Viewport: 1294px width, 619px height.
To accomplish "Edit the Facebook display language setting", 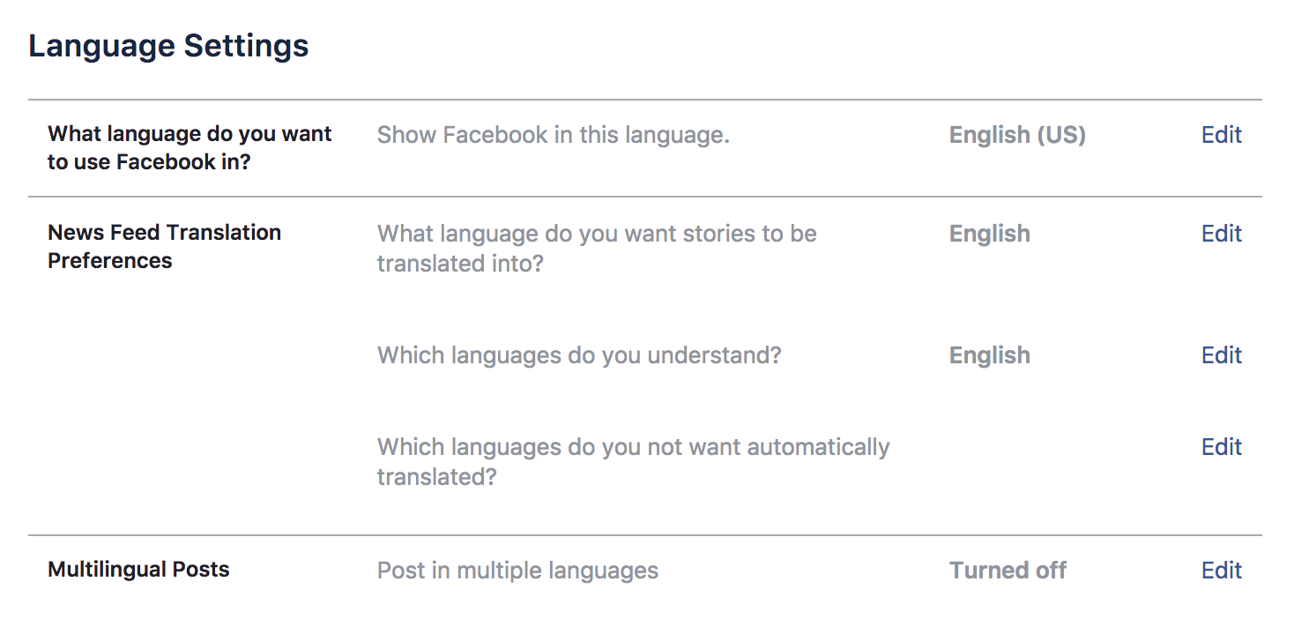I will click(1221, 134).
